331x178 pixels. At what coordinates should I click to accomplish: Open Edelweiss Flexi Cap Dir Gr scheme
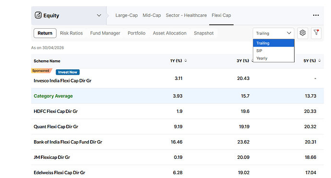point(59,173)
